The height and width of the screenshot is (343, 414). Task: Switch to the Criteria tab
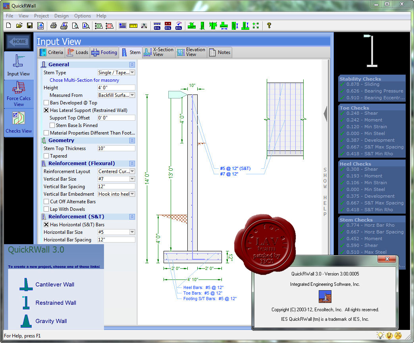(x=51, y=52)
